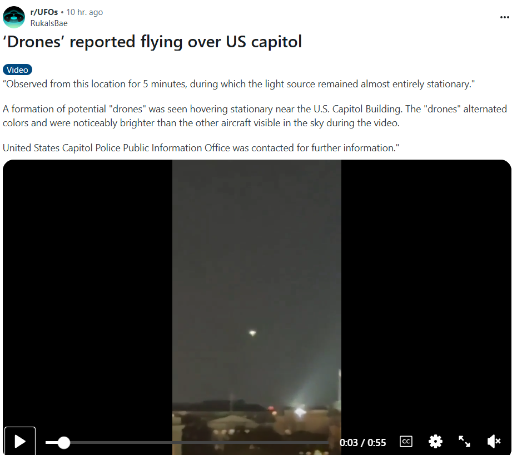Click the bright spotlight near the horizon
Viewport: 517px width, 455px height.
pos(300,412)
